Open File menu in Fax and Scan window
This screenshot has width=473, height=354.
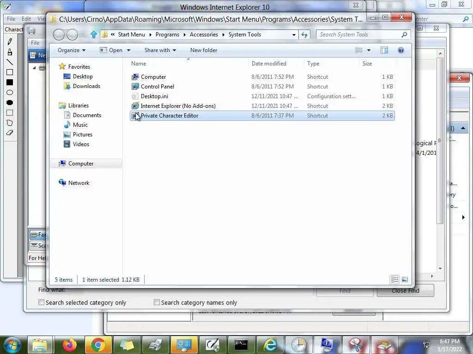[35, 43]
